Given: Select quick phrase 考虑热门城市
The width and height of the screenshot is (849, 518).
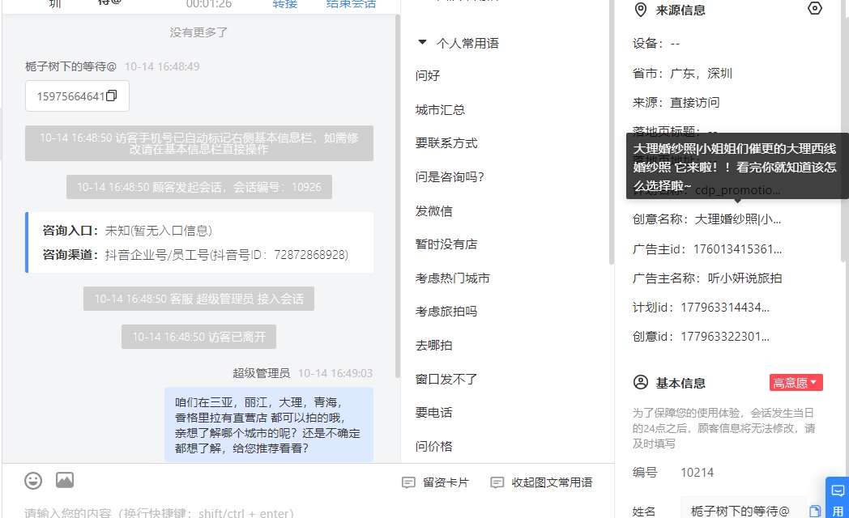Looking at the screenshot, I should click(x=453, y=278).
